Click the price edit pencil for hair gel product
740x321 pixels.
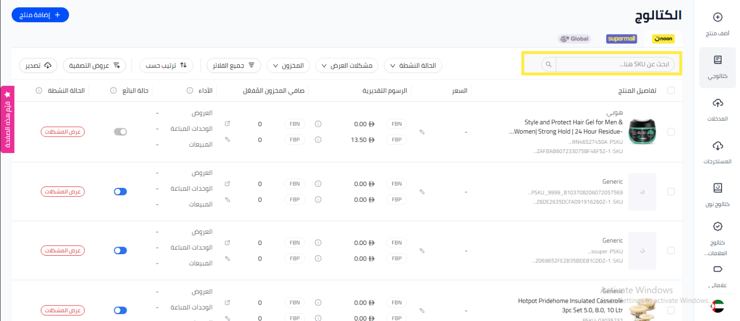pyautogui.click(x=422, y=132)
